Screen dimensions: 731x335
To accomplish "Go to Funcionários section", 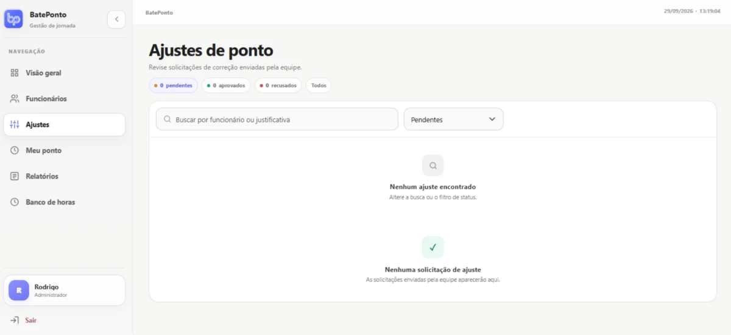I will (65, 98).
